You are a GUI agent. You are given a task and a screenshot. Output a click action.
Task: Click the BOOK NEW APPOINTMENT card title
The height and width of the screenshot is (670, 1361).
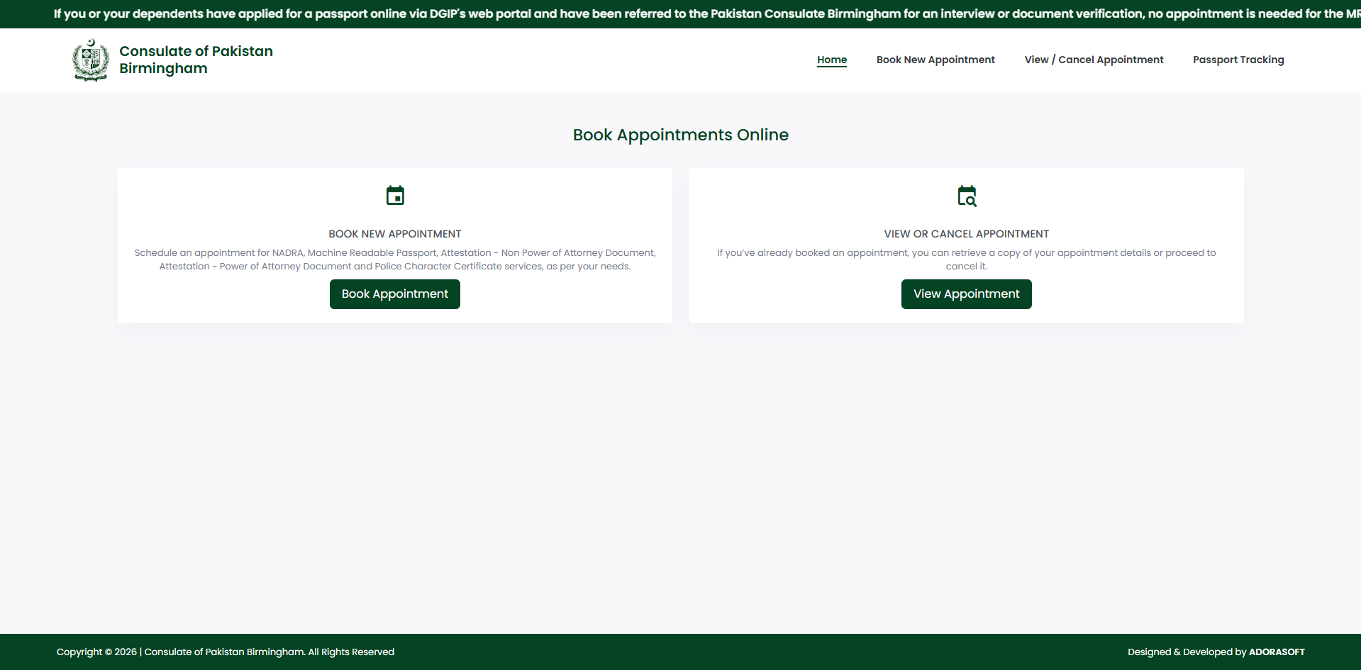tap(395, 234)
